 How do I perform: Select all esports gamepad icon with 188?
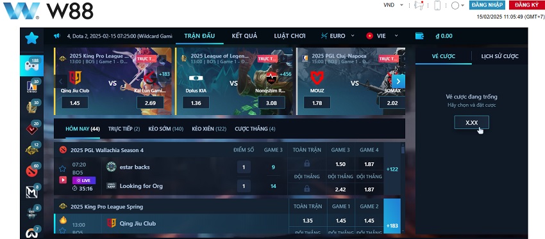[x=31, y=65]
